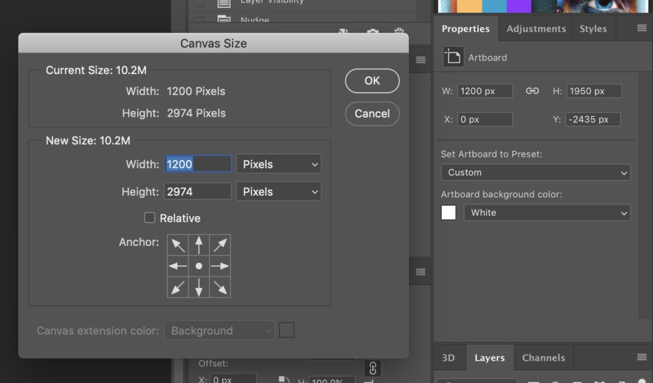Enable the Relative checkbox
This screenshot has width=653, height=383.
[150, 218]
